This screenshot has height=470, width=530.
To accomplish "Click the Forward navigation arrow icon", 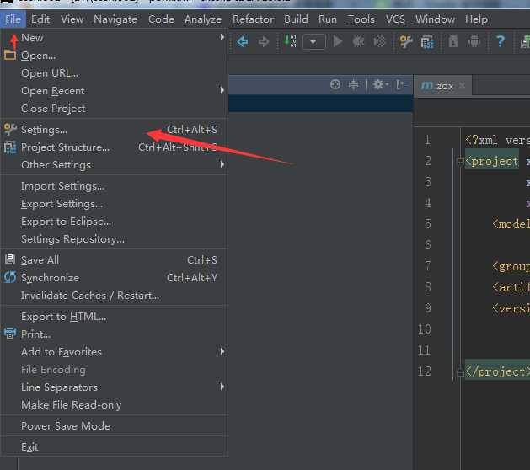I will tap(263, 42).
